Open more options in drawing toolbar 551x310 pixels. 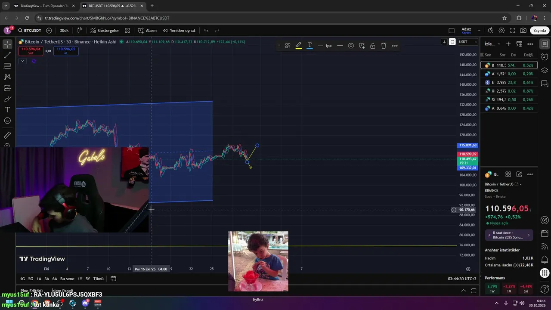395,46
